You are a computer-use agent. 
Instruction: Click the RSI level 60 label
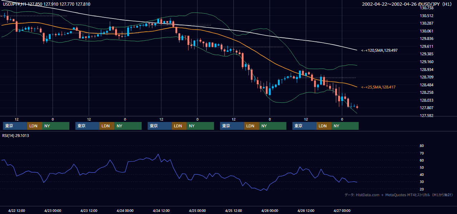422,160
